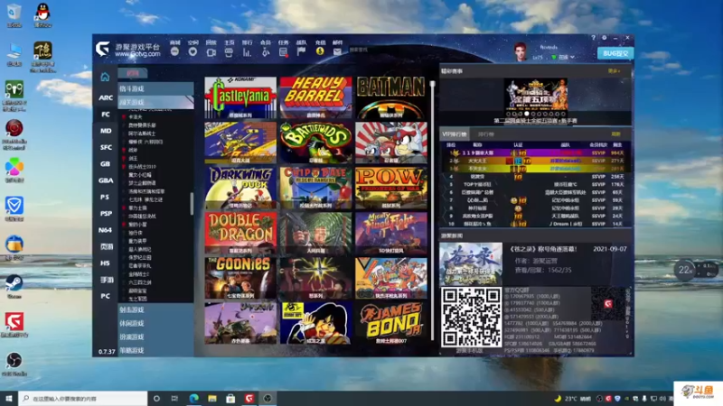This screenshot has height=406, width=723.
Task: Select the GBA platform tab
Action: [106, 180]
